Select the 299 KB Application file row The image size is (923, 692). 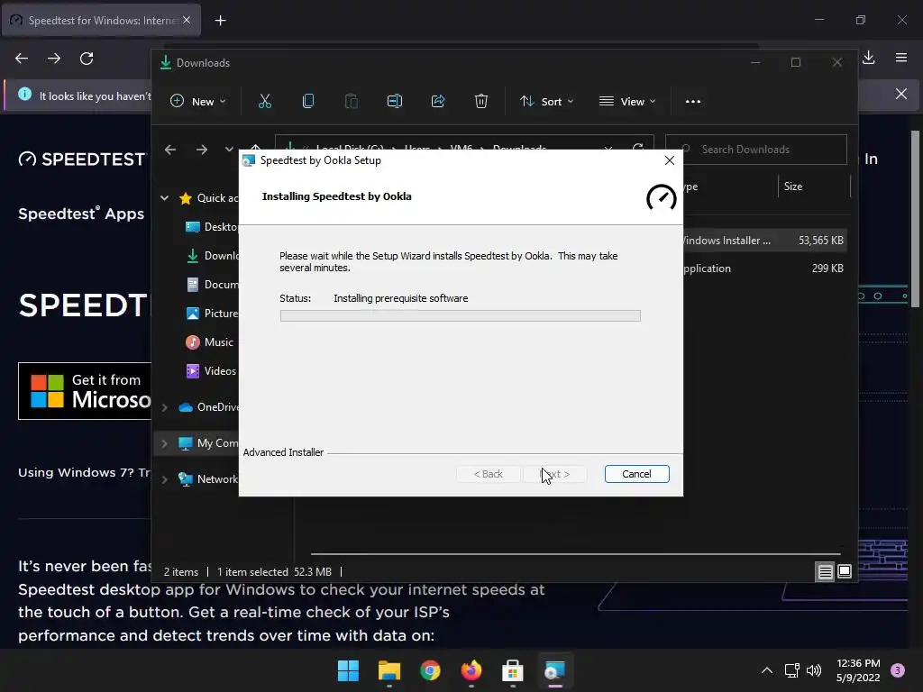coord(764,269)
